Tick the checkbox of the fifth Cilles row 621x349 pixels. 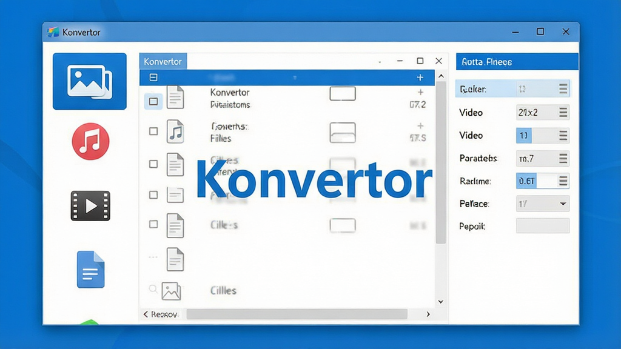153,224
